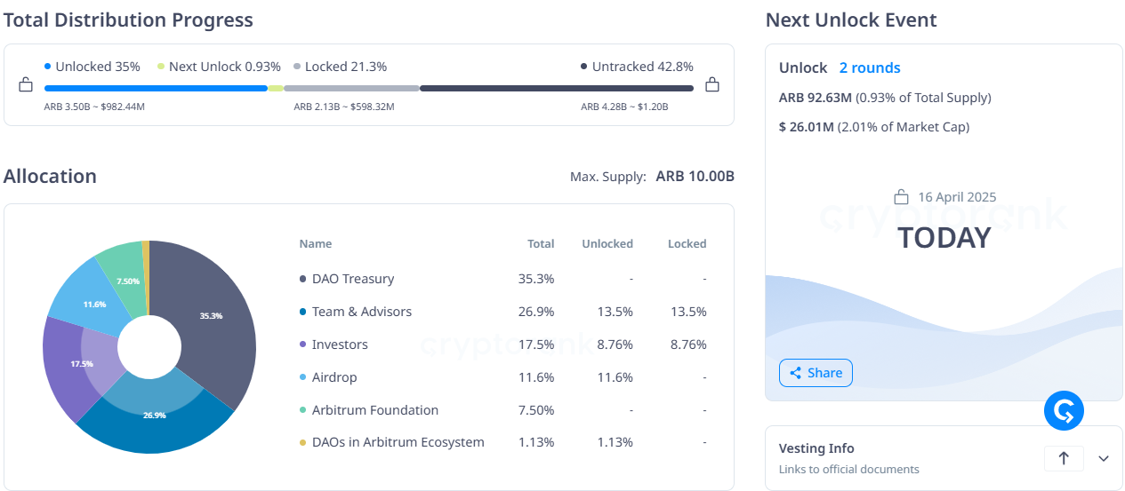Open the 2 rounds link
1125x491 pixels.
coord(869,68)
